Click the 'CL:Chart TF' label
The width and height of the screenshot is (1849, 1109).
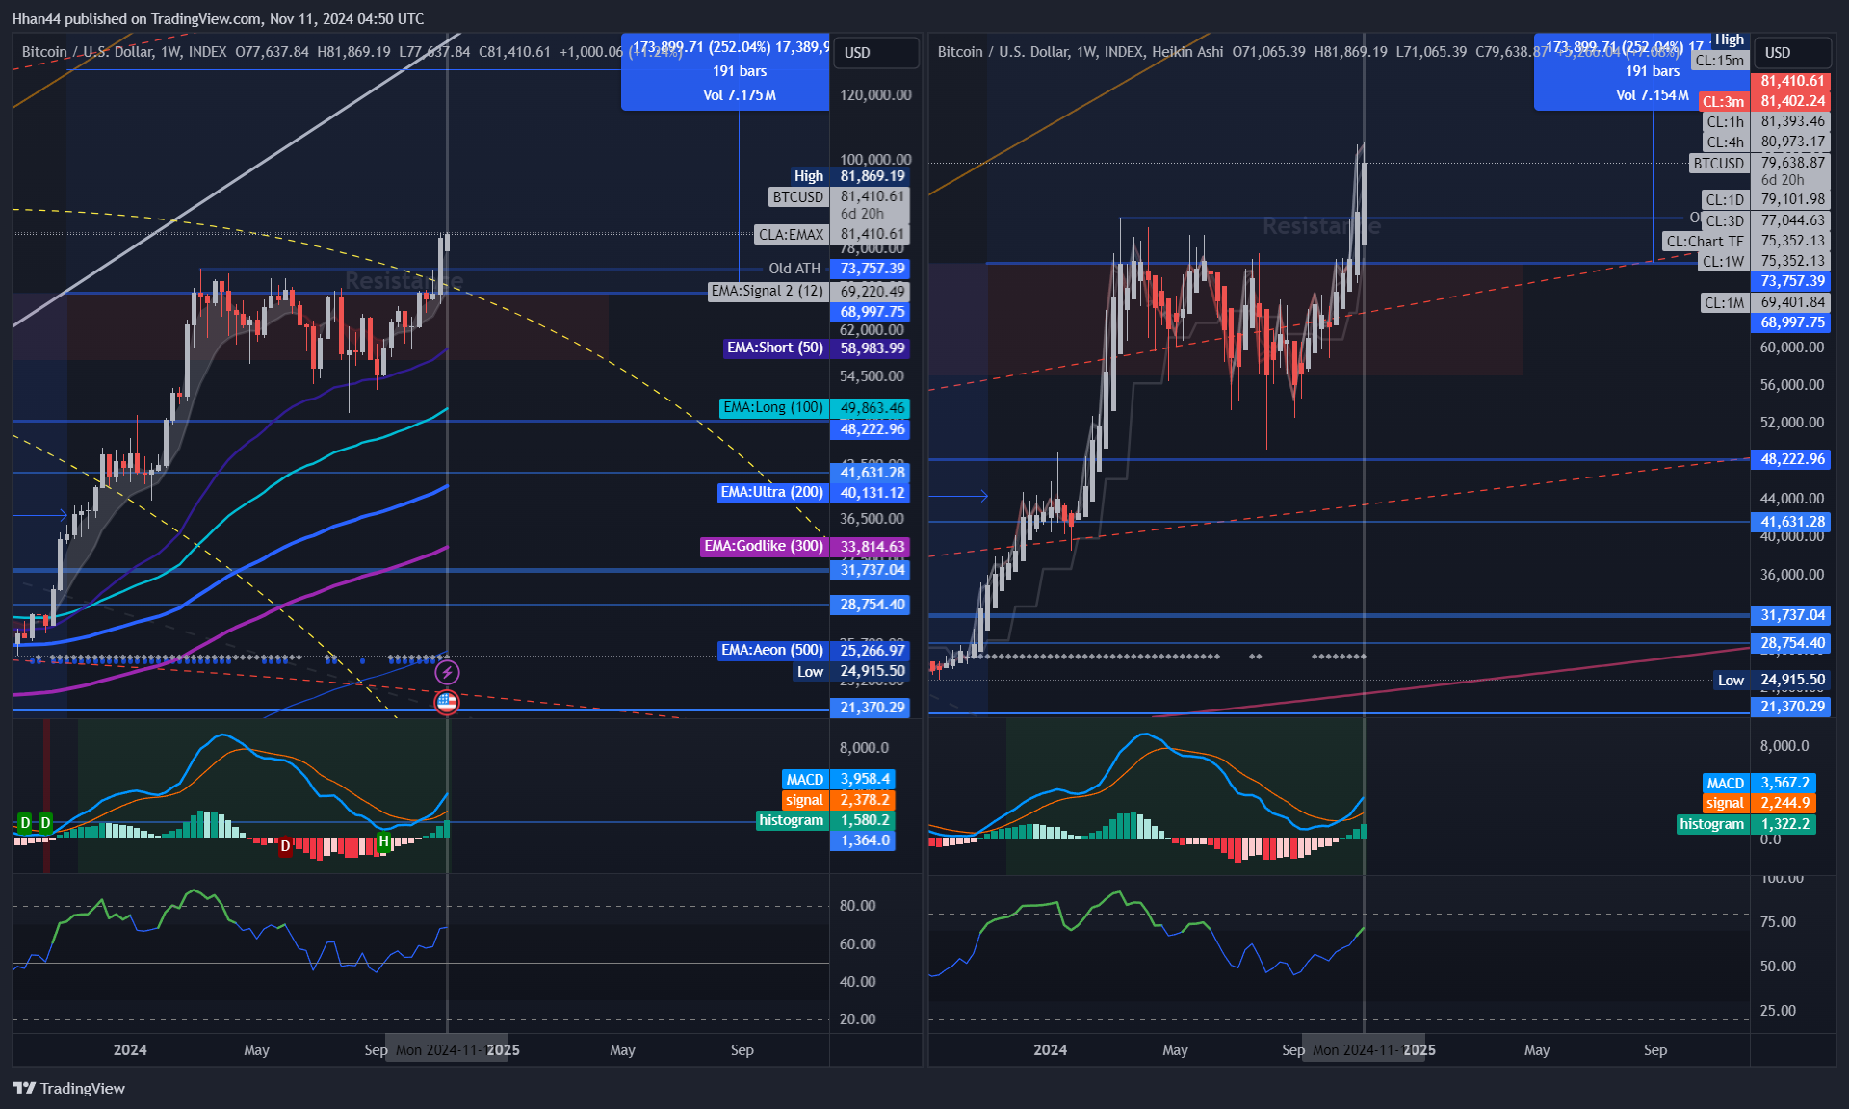pyautogui.click(x=1705, y=242)
